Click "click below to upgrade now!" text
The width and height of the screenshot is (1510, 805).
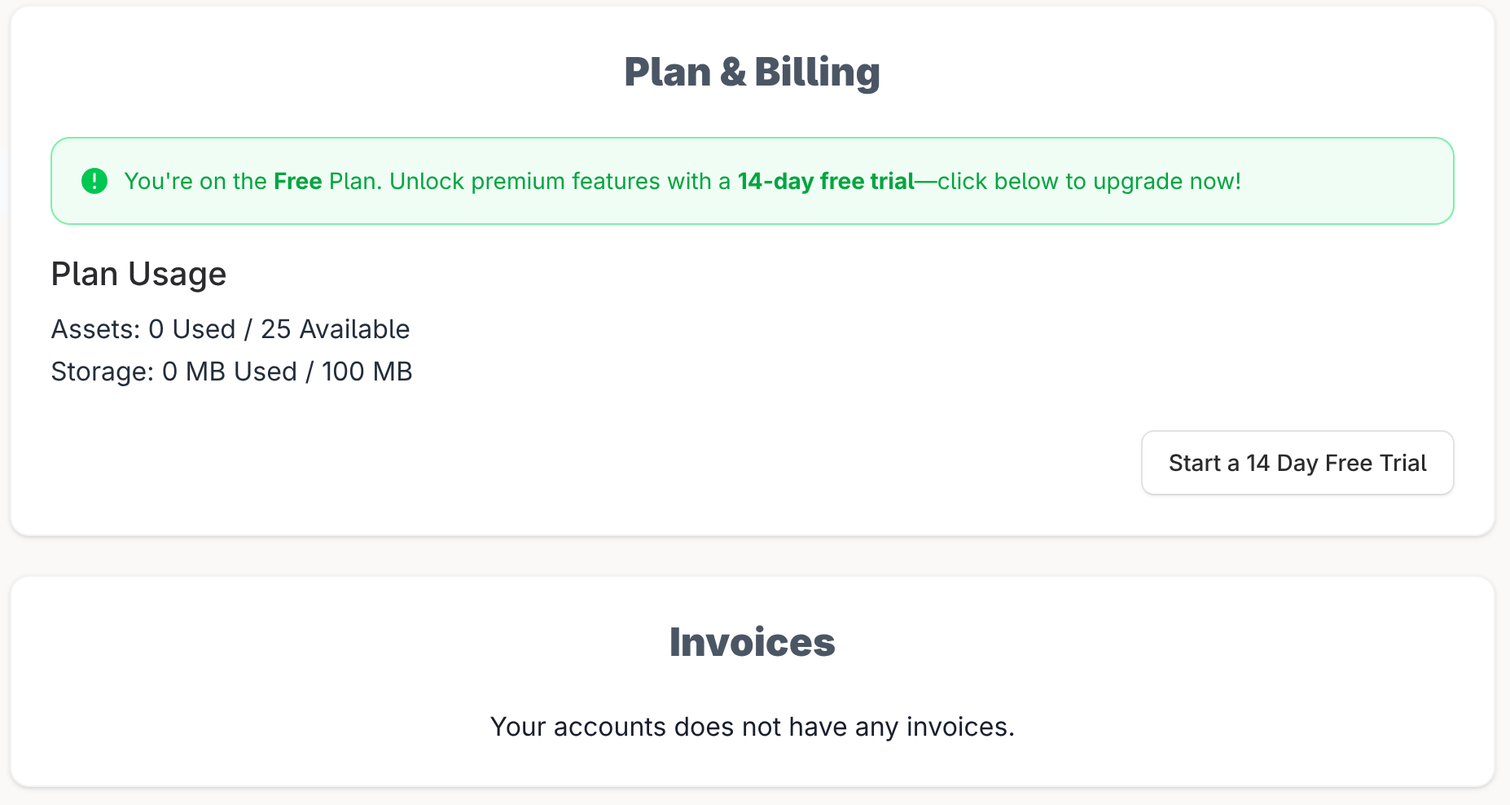click(x=1089, y=181)
